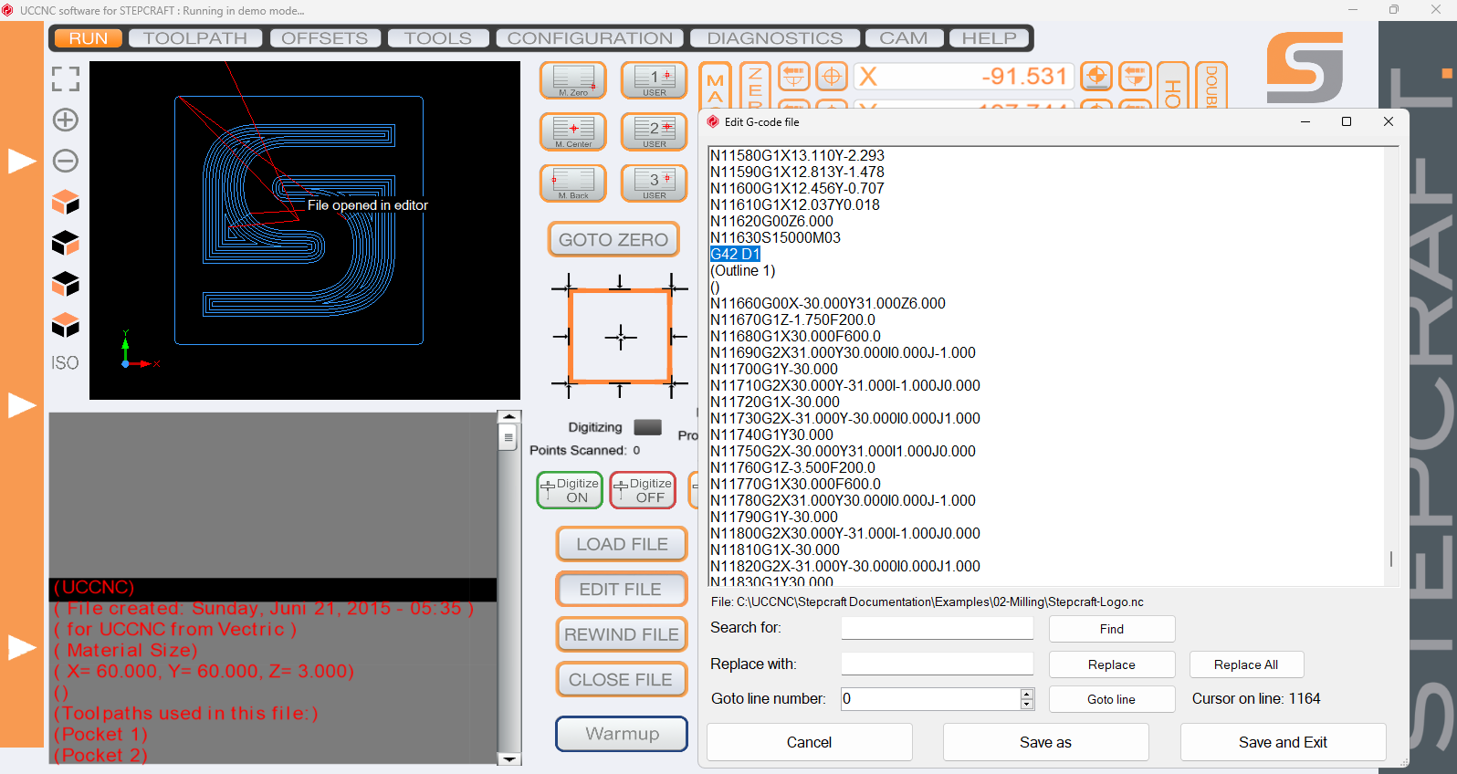Click Save and Exit

[x=1283, y=742]
